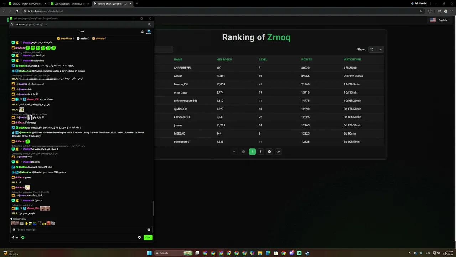This screenshot has height=257, width=456.
Task: Open a new browser tab
Action: click(137, 4)
